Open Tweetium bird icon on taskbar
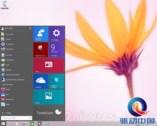This screenshot has height=126, width=157. pyautogui.click(x=40, y=124)
